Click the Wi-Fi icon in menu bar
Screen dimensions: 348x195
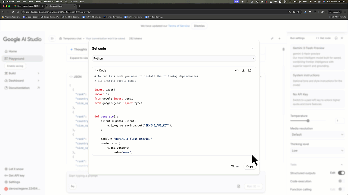click(310, 2)
